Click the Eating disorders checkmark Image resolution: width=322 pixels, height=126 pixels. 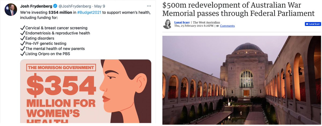coord(23,38)
